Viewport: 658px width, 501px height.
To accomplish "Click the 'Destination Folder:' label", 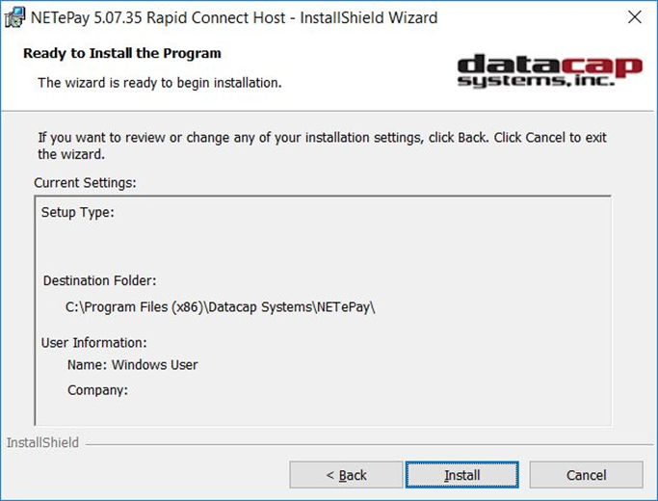I will (99, 280).
